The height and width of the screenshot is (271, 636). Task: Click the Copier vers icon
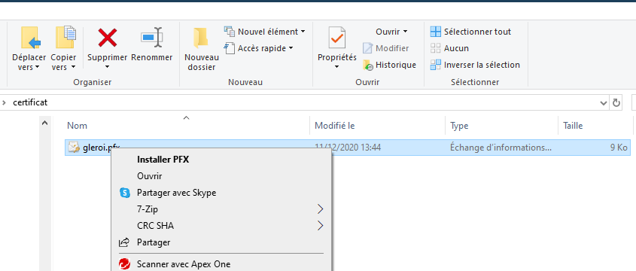pos(65,38)
